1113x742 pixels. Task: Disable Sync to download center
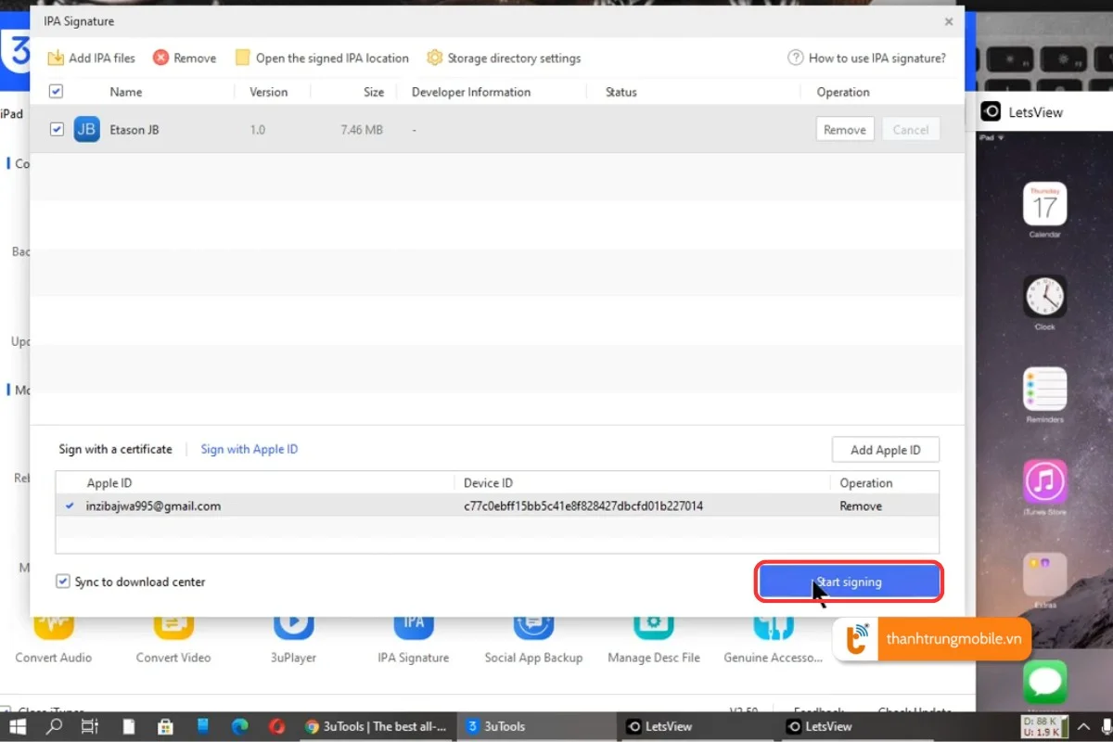click(63, 582)
